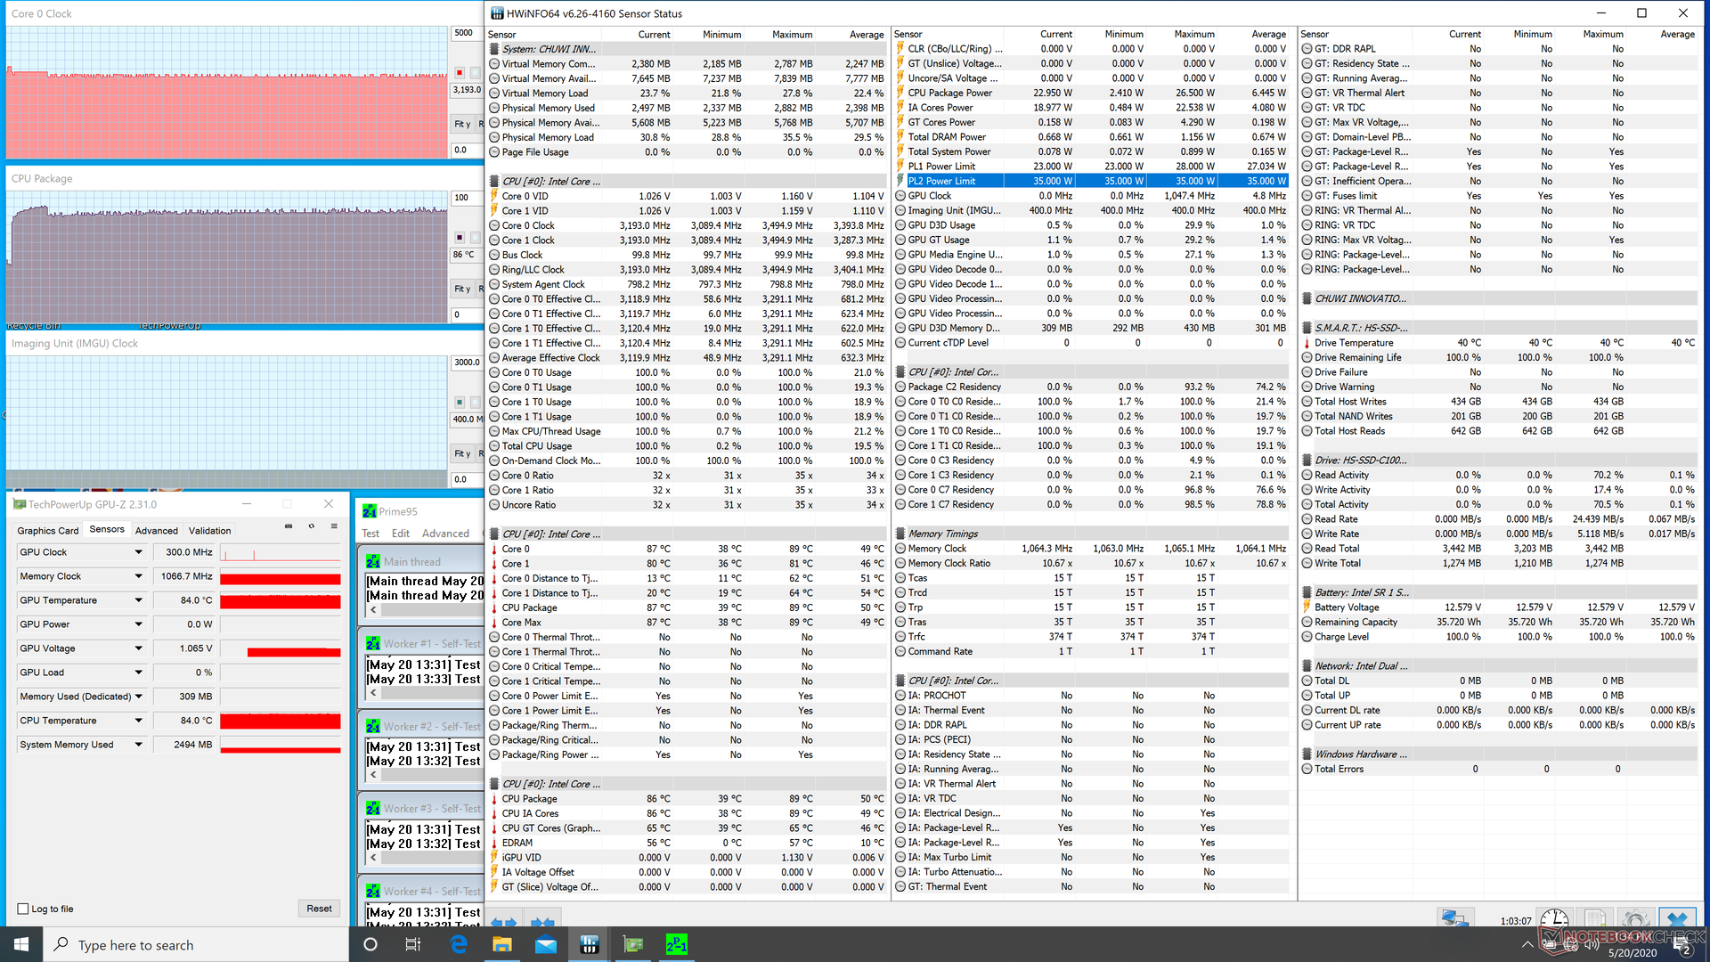Switch to GPU-Z Graphics Card tab

[x=48, y=530]
